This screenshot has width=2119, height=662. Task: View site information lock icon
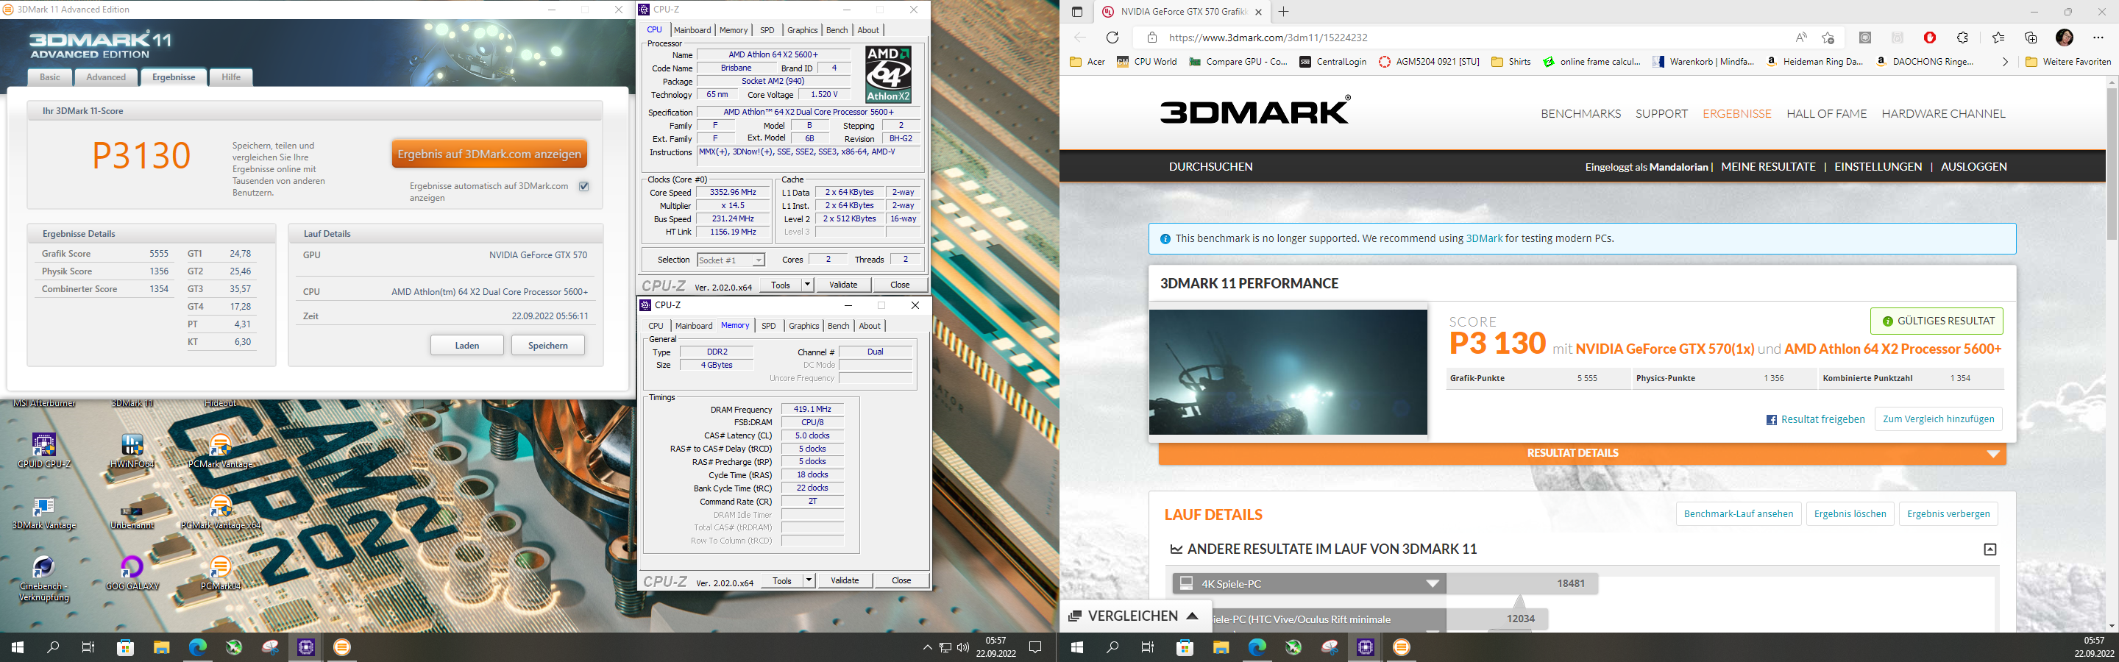[1151, 37]
